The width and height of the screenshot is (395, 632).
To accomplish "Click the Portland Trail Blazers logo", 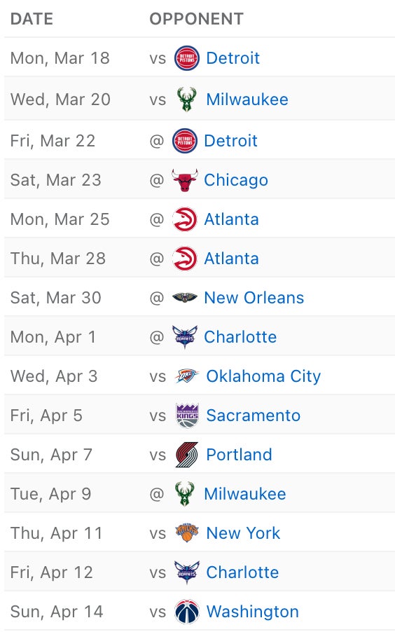I will (186, 455).
